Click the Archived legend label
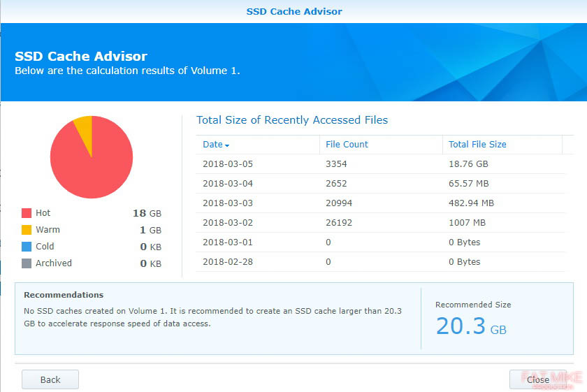Image resolution: width=587 pixels, height=392 pixels. pyautogui.click(x=54, y=263)
